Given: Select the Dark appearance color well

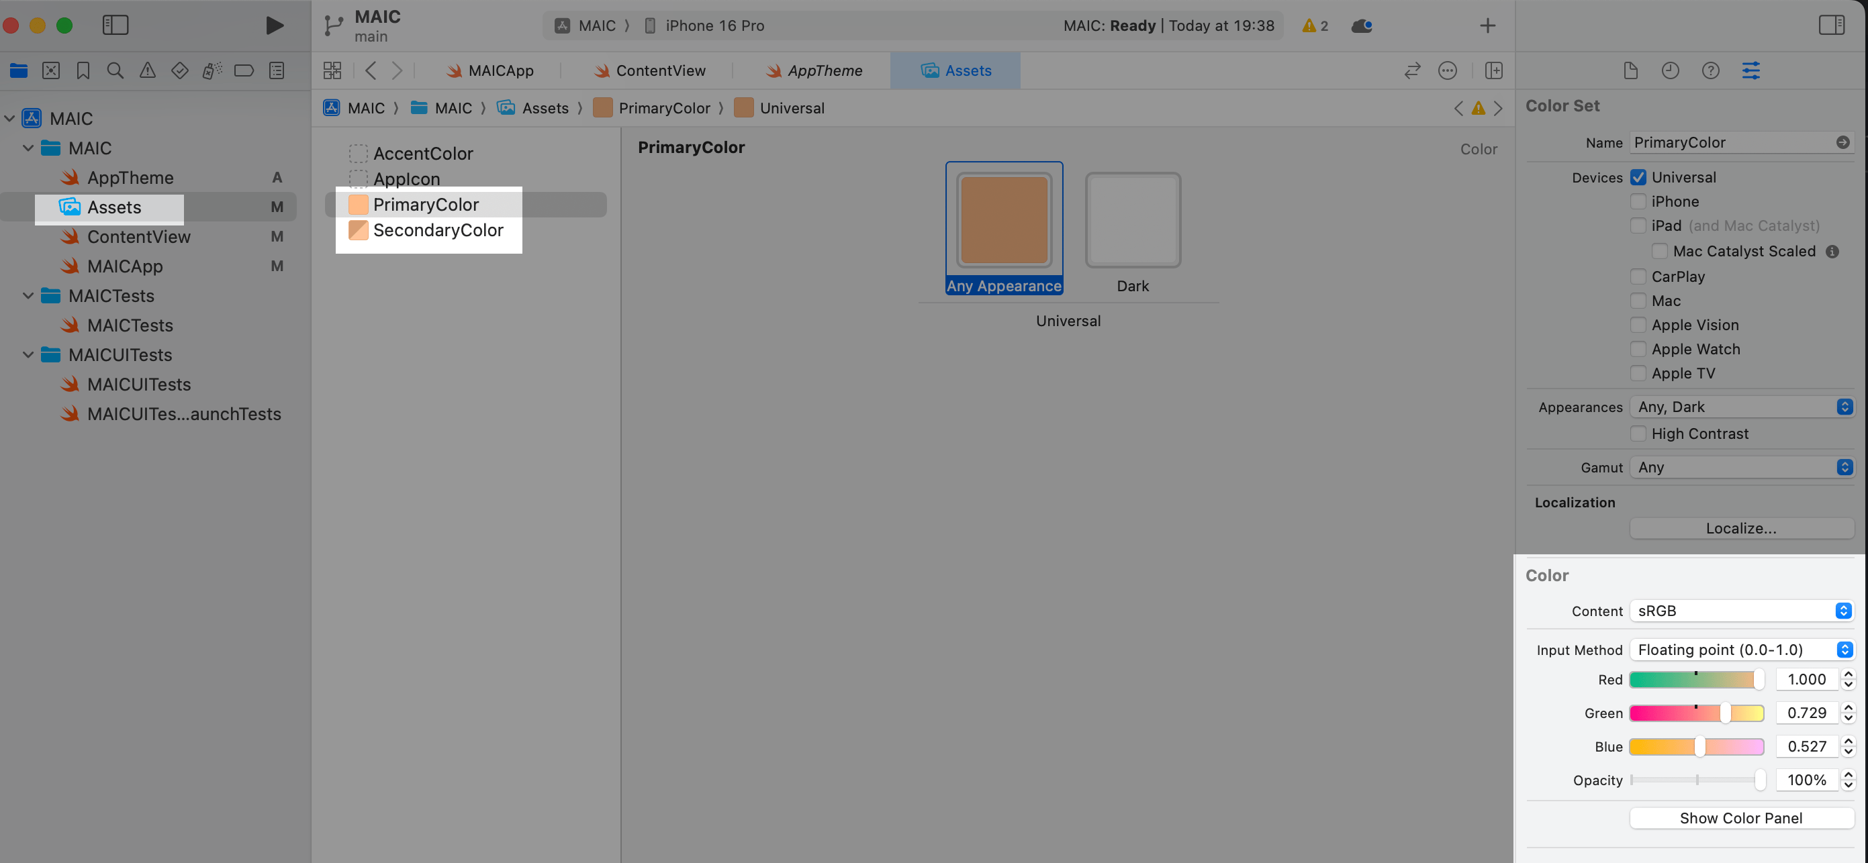Looking at the screenshot, I should tap(1132, 220).
